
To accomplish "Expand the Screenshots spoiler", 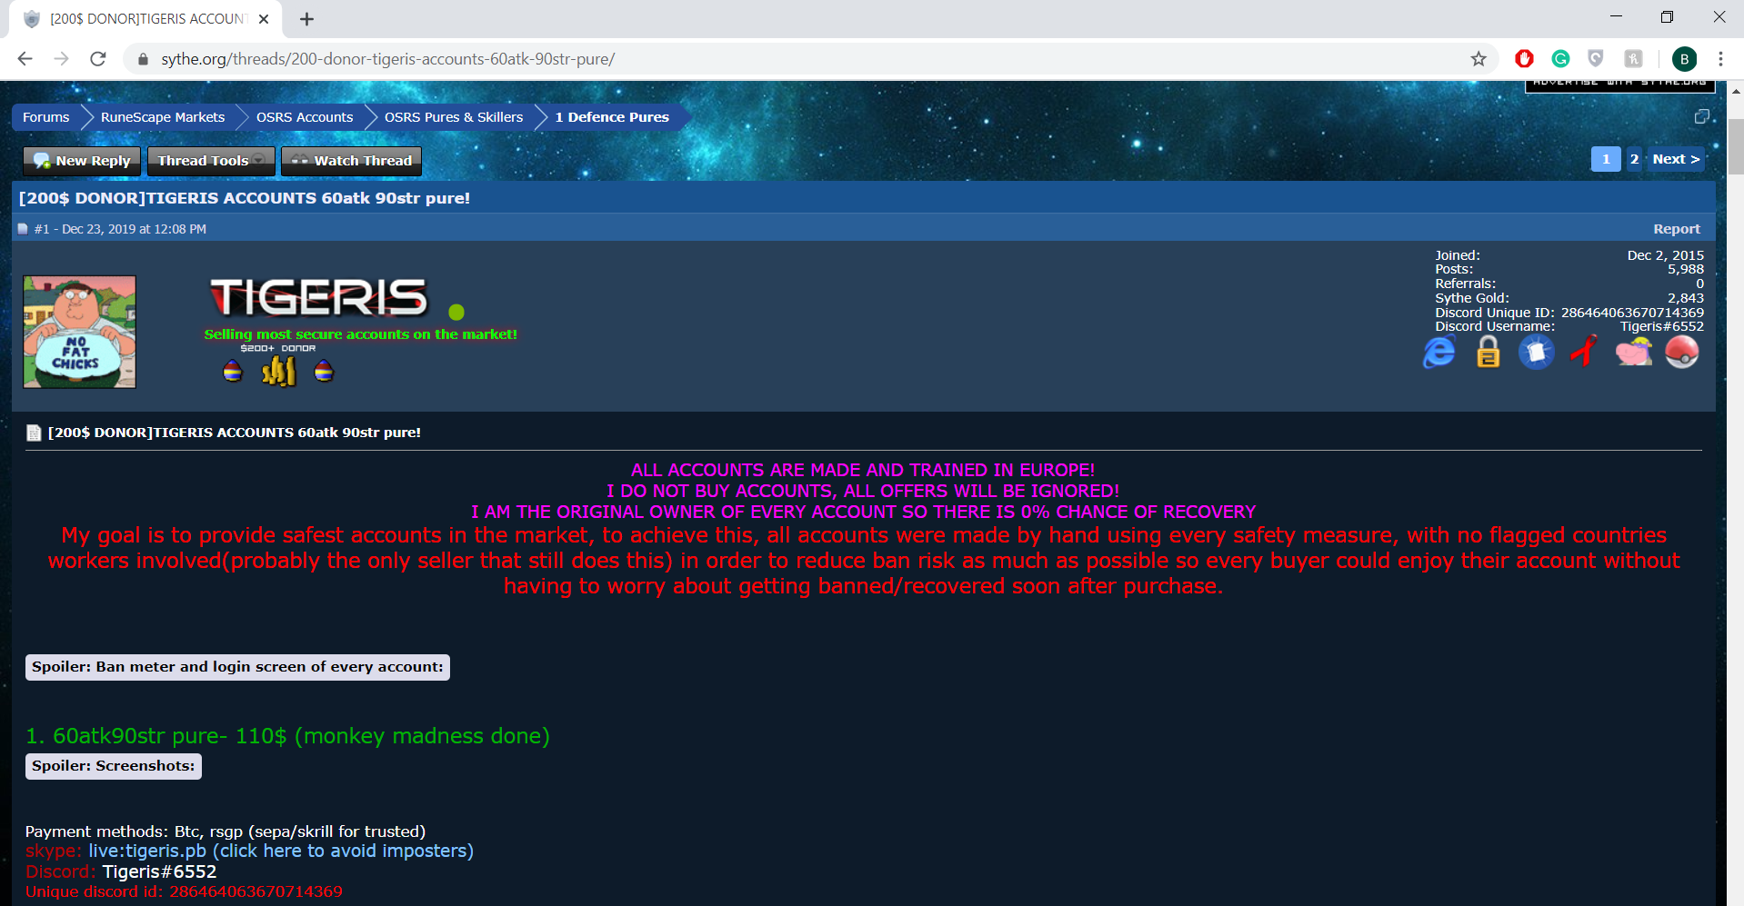I will pos(114,766).
